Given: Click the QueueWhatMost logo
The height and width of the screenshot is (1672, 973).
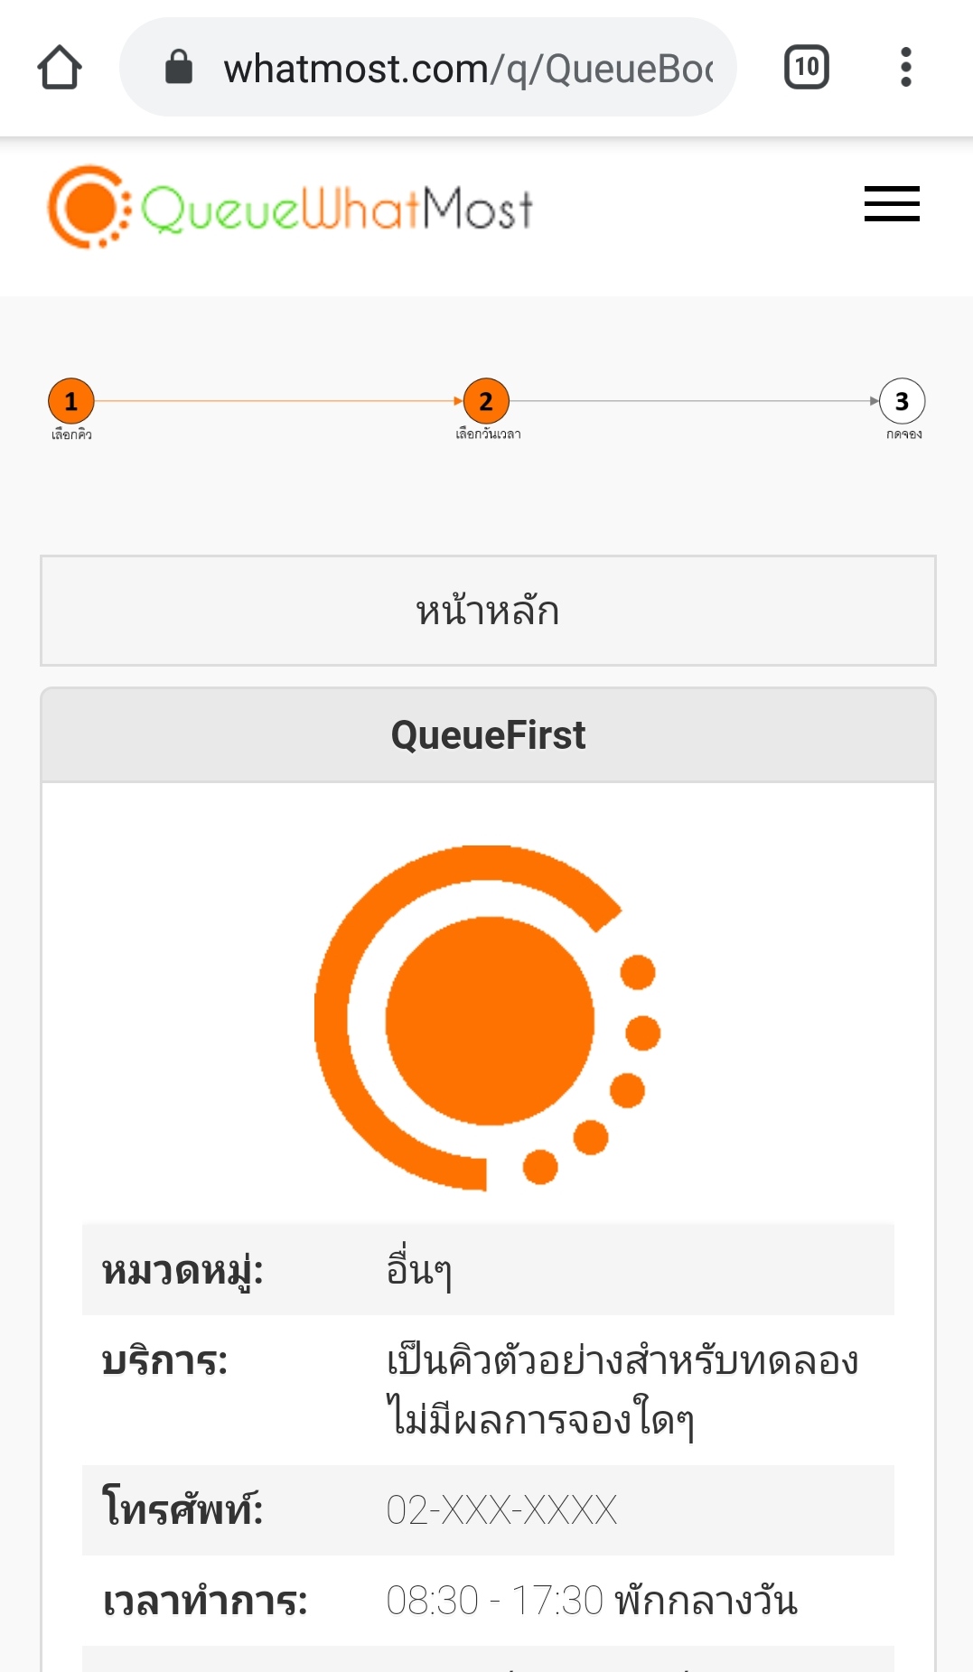Looking at the screenshot, I should 290,208.
